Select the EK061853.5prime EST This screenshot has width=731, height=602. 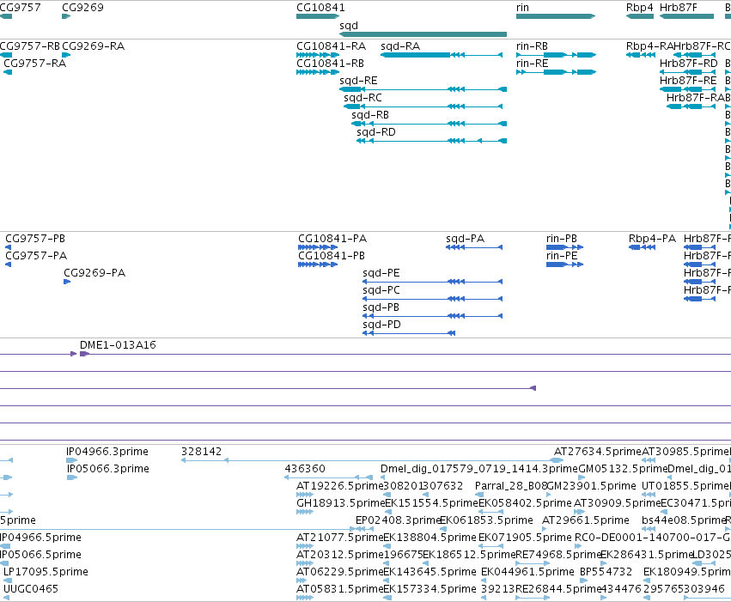(x=443, y=529)
